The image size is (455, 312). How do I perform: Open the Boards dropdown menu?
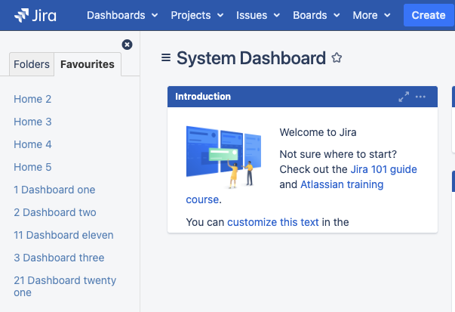pyautogui.click(x=318, y=15)
